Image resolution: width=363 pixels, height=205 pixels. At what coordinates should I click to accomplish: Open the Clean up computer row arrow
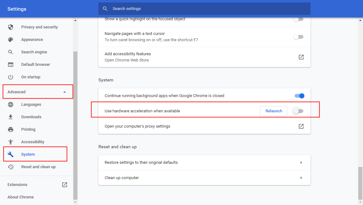[301, 178]
